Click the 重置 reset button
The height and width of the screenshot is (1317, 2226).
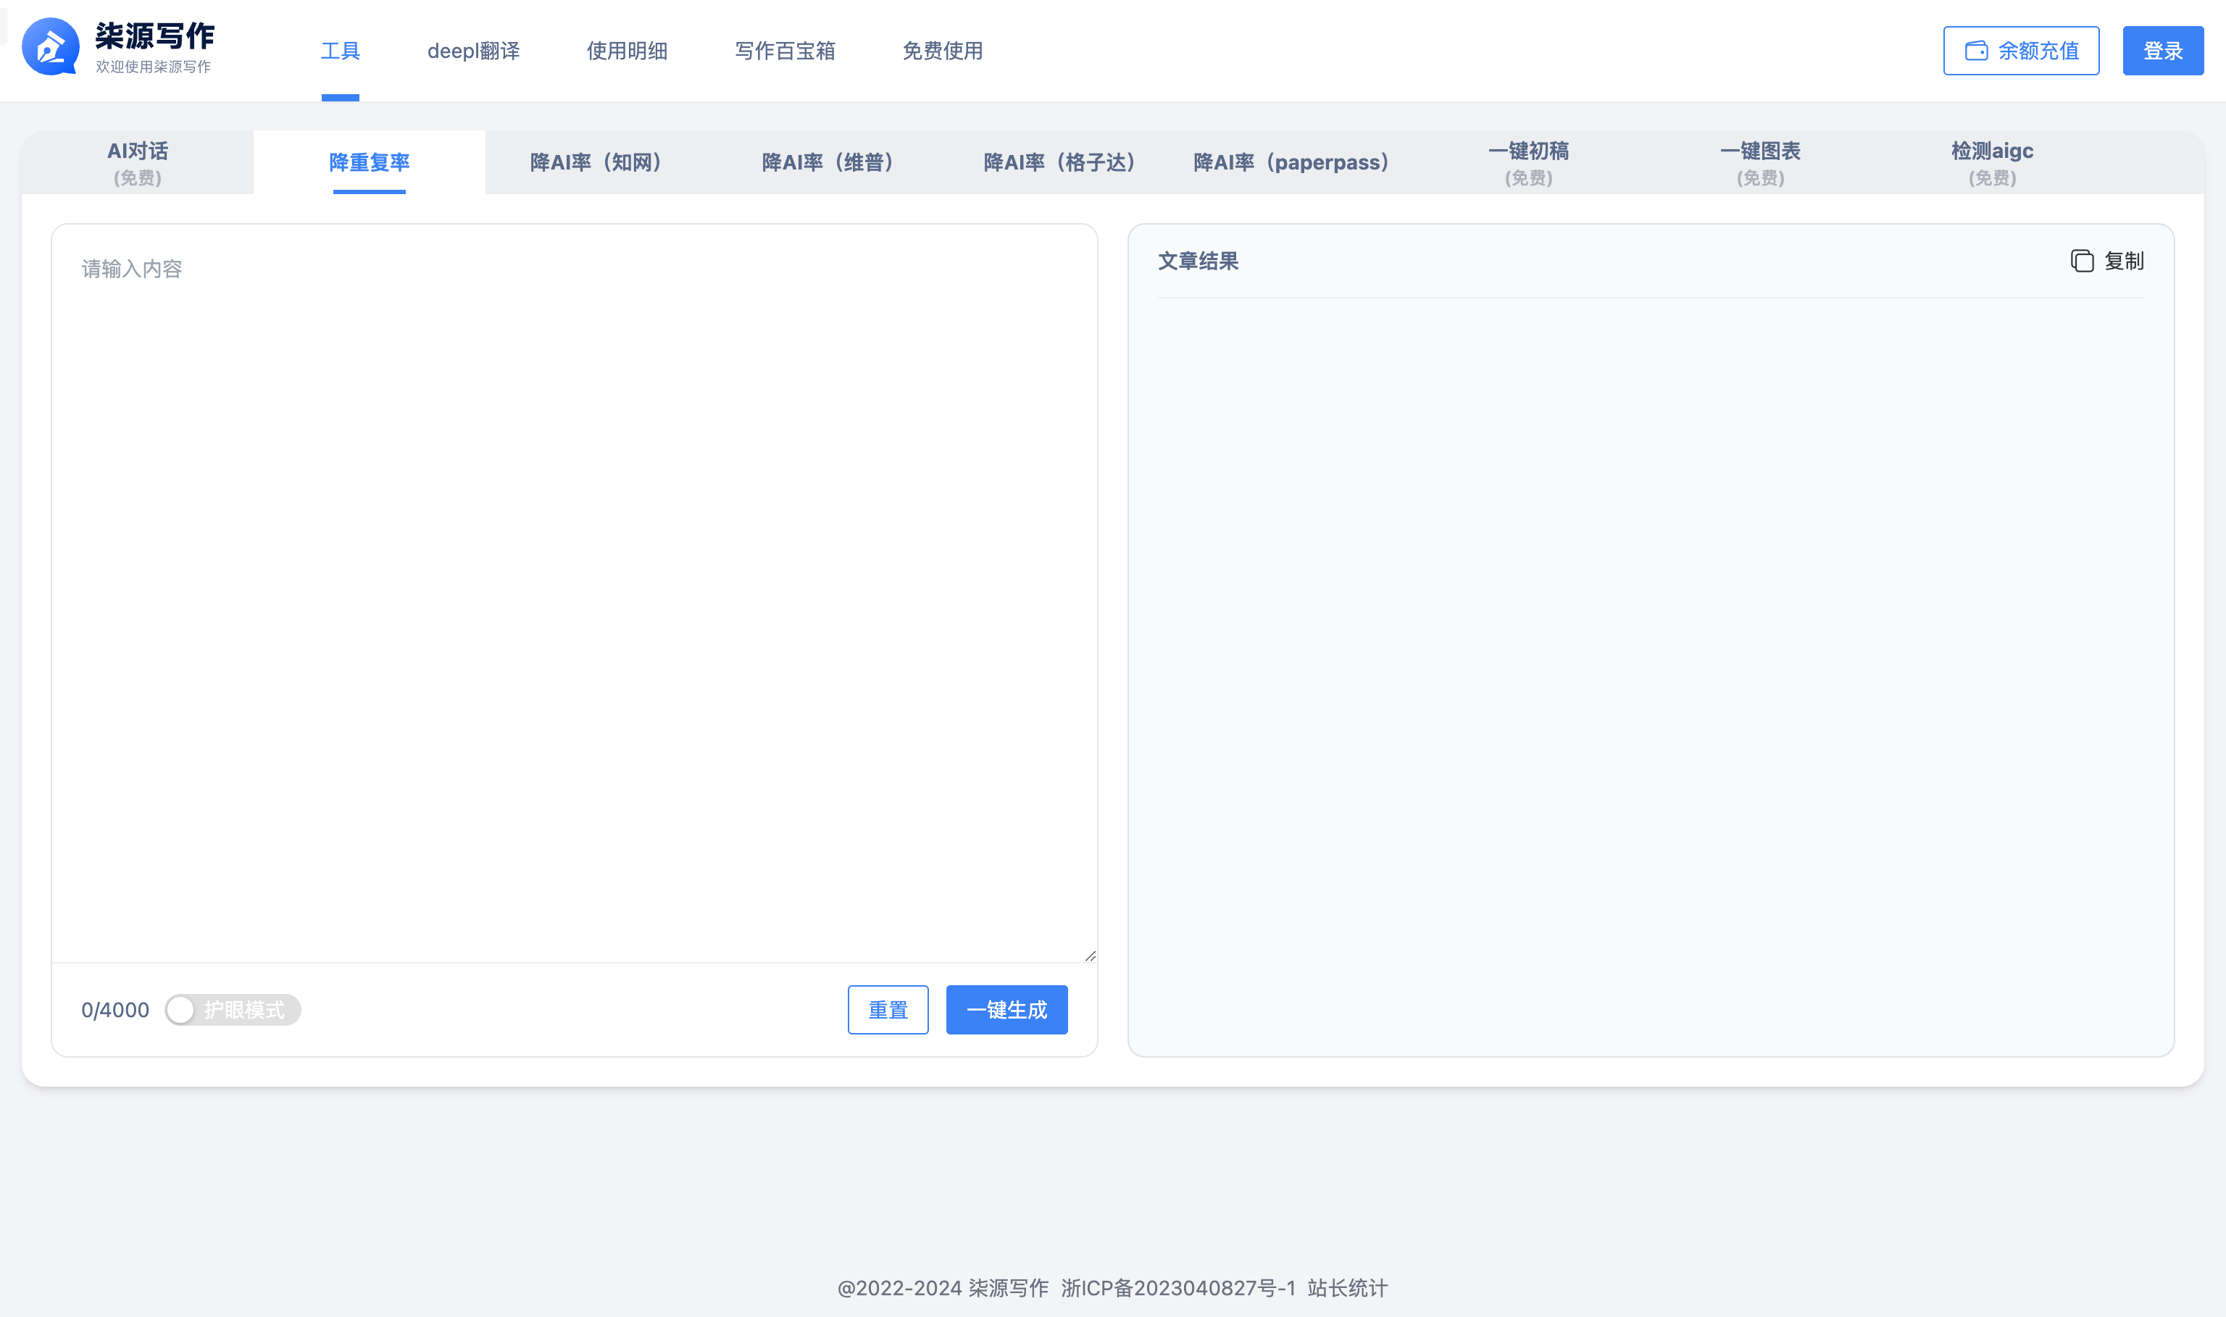888,1010
